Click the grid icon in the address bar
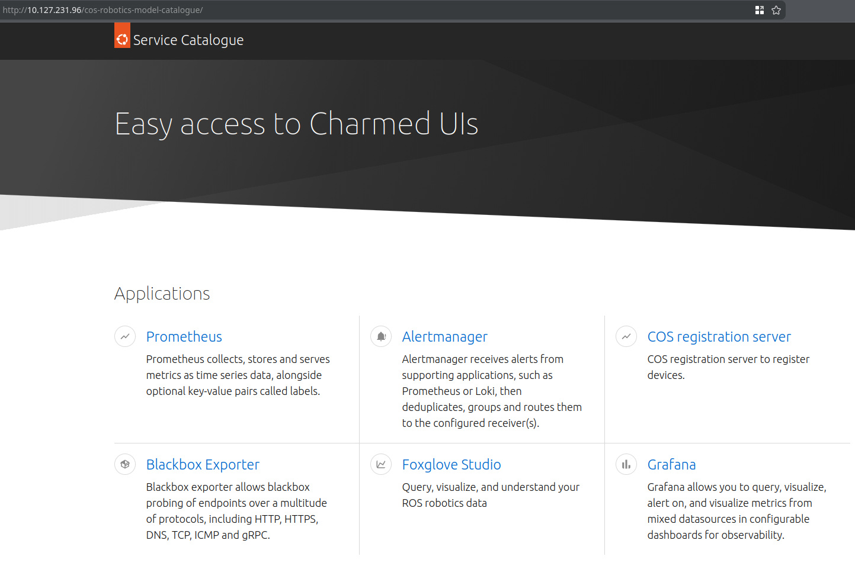855x569 pixels. (x=760, y=10)
